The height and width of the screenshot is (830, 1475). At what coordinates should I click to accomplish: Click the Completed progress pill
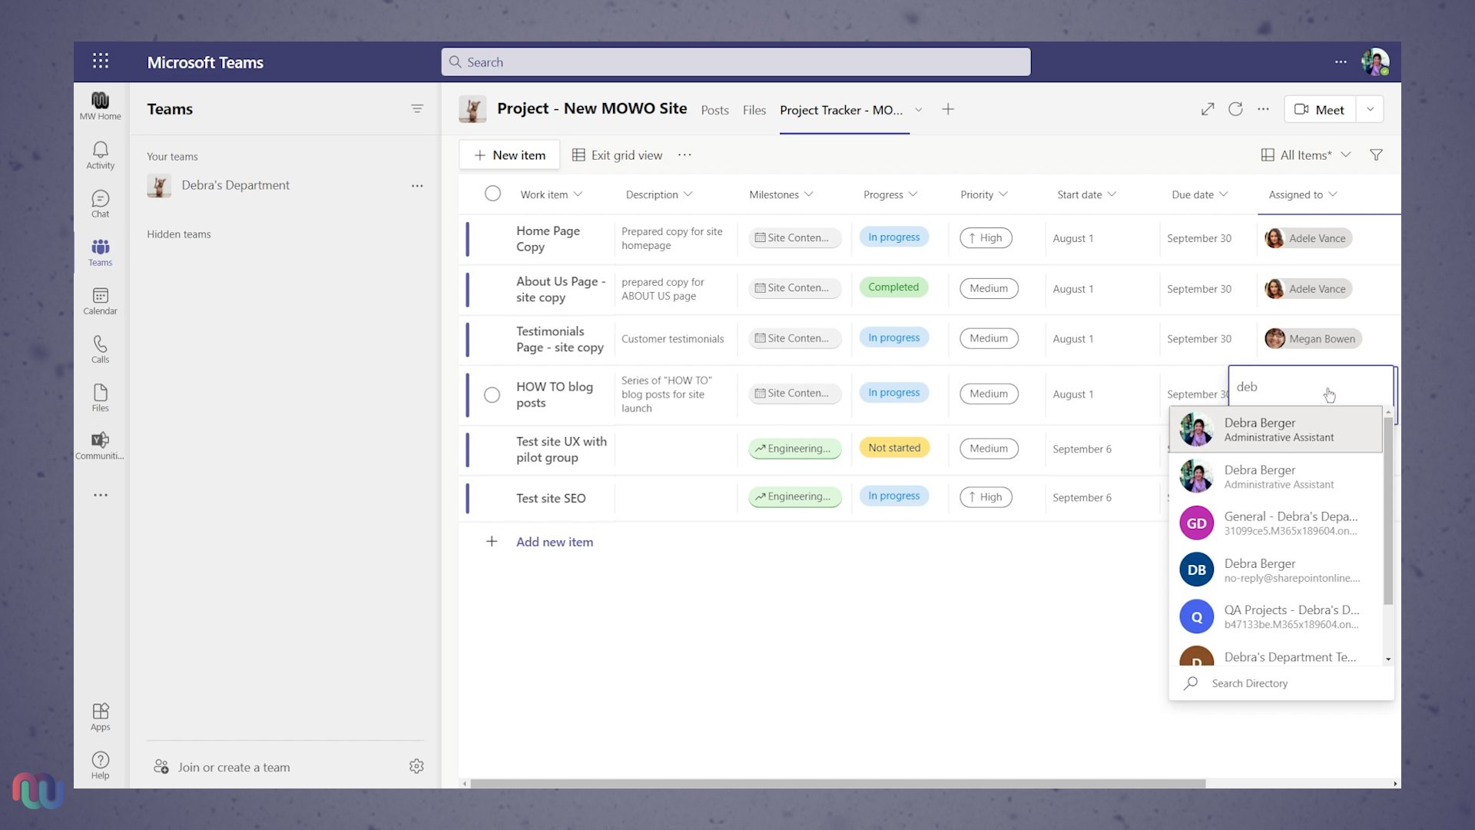point(893,287)
